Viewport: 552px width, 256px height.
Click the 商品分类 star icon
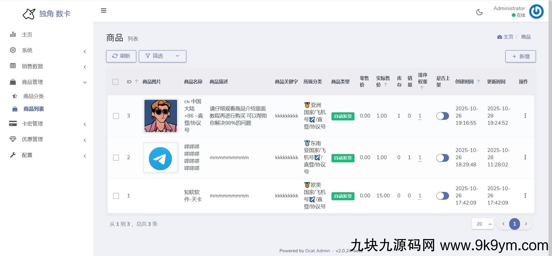(x=15, y=96)
